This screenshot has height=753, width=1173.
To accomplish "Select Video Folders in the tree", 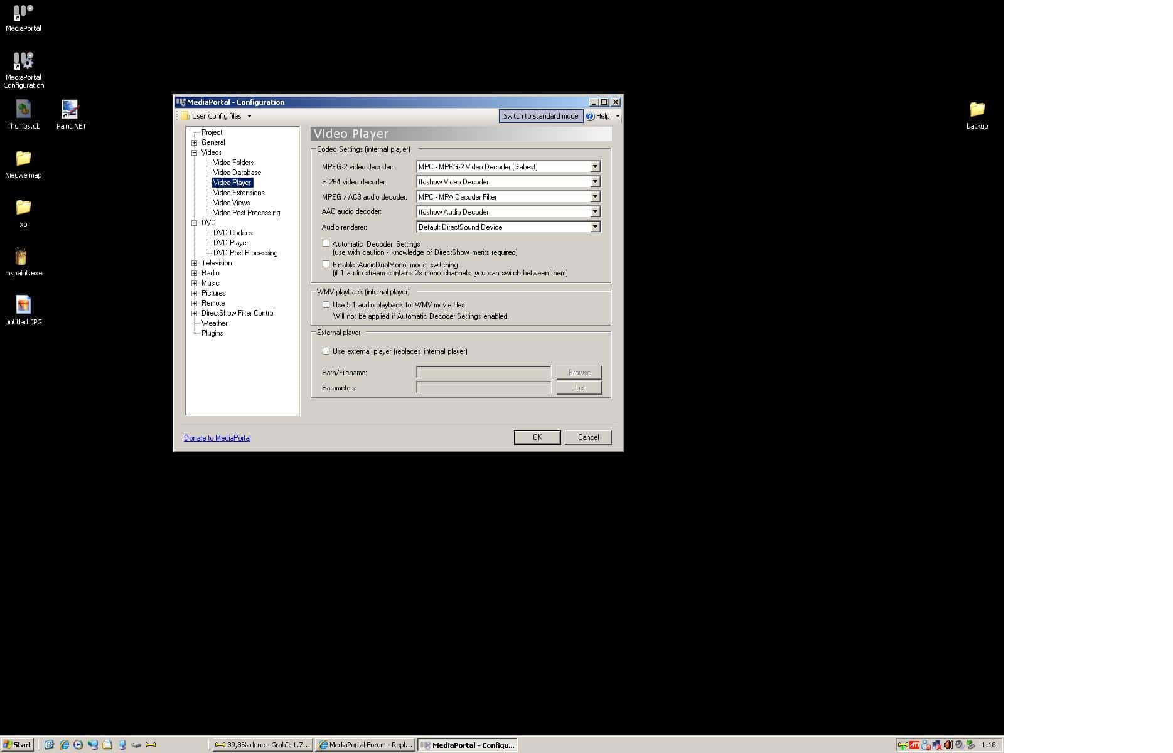I will 233,163.
